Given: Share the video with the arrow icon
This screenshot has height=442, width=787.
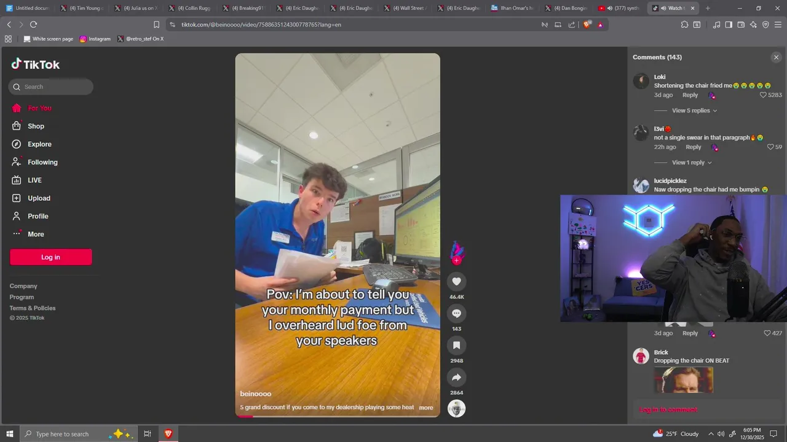Looking at the screenshot, I should (456, 378).
